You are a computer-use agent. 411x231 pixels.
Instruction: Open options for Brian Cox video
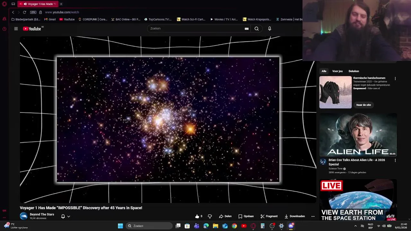[395, 160]
